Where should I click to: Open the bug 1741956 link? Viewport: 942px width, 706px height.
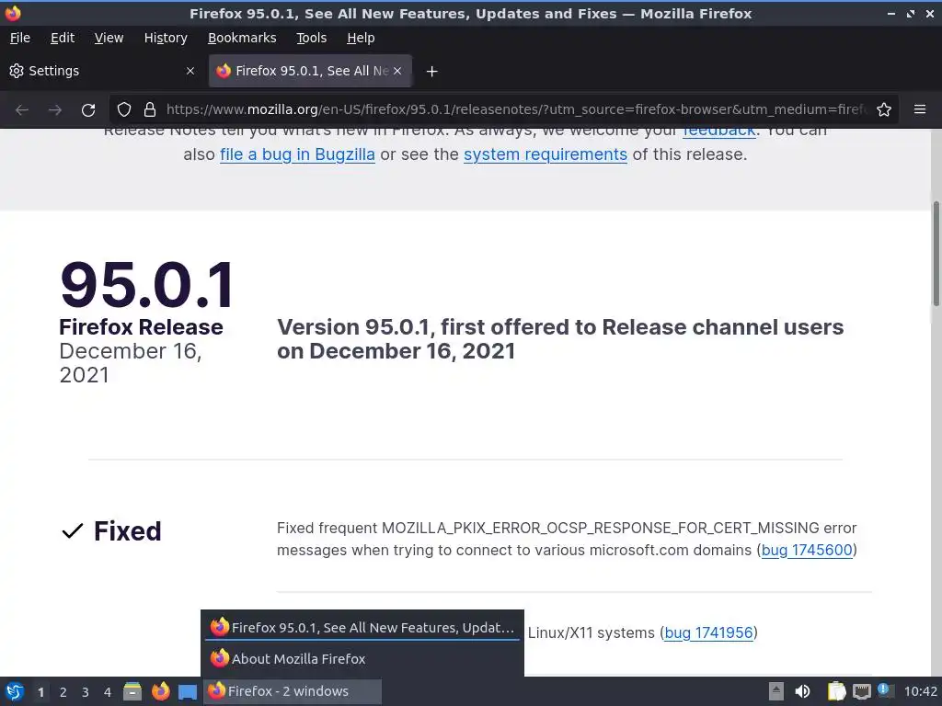point(708,632)
